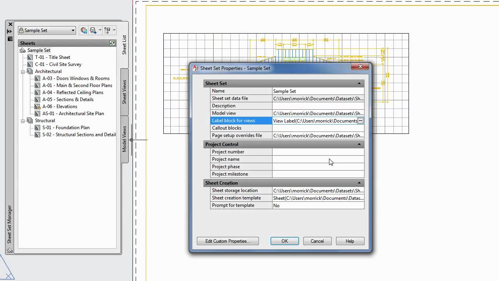Image resolution: width=499 pixels, height=281 pixels.
Task: Collapse the Structural subset node
Action: [x=23, y=121]
